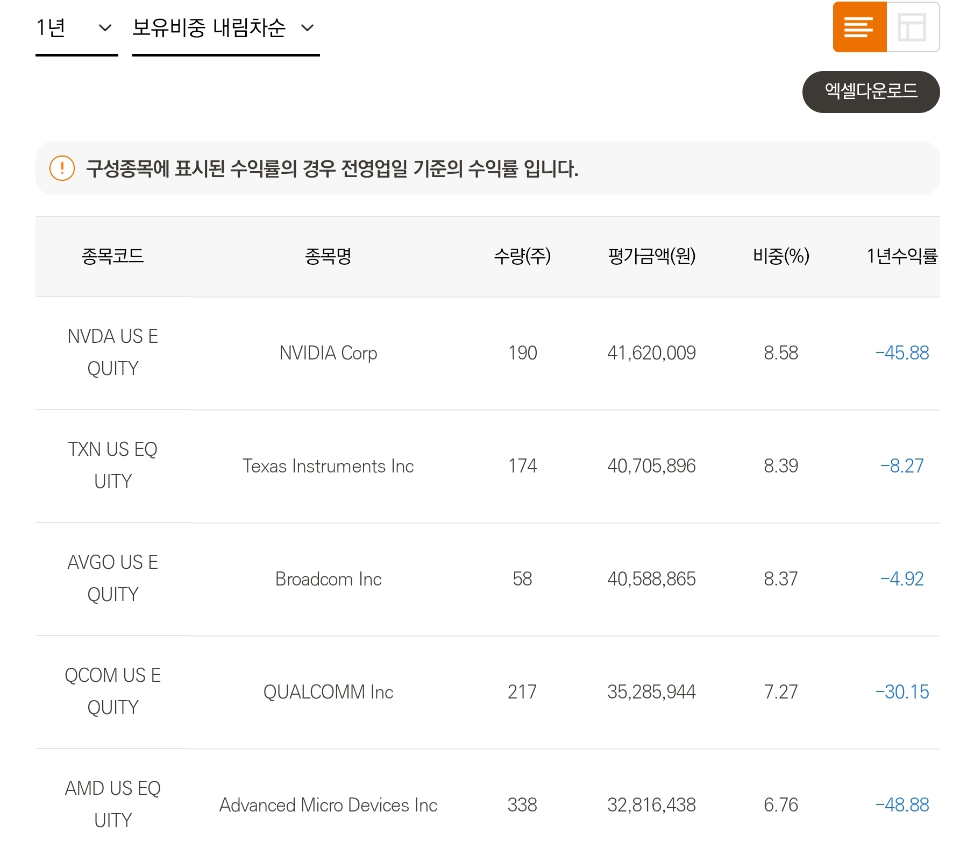Click the 평가금액(원) column header
This screenshot has width=974, height=854.
[652, 256]
